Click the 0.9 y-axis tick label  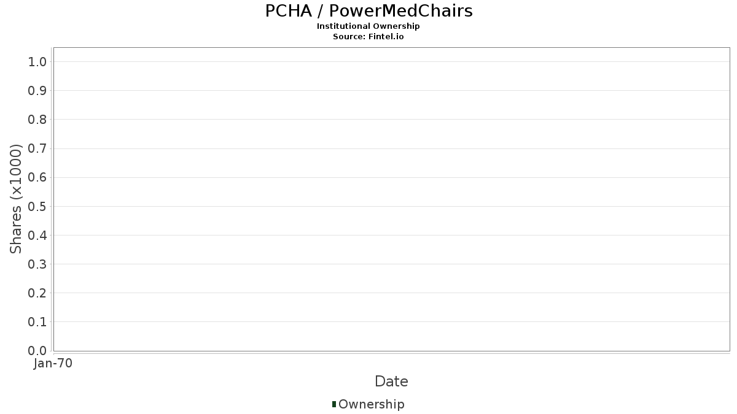point(37,91)
